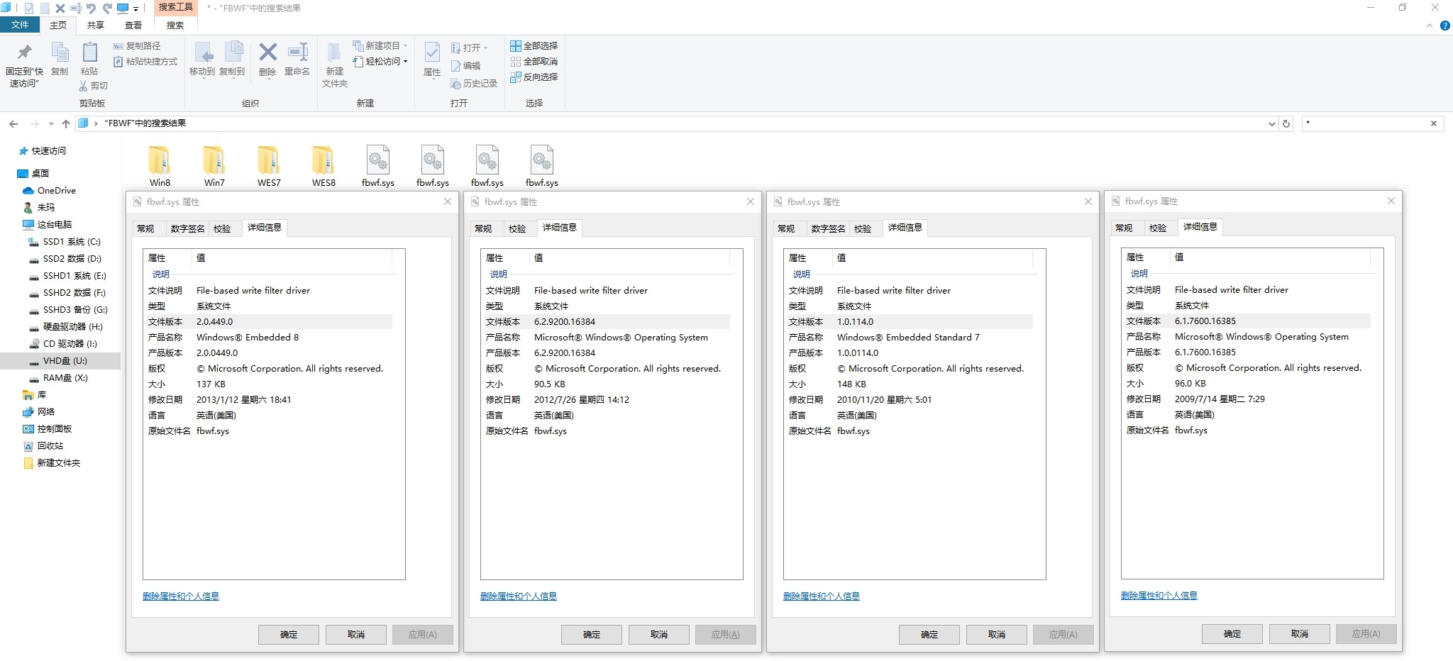Viewport: 1453px width, 661px height.
Task: Click 确定 in the 2.0.449.0 dialog
Action: pos(289,634)
